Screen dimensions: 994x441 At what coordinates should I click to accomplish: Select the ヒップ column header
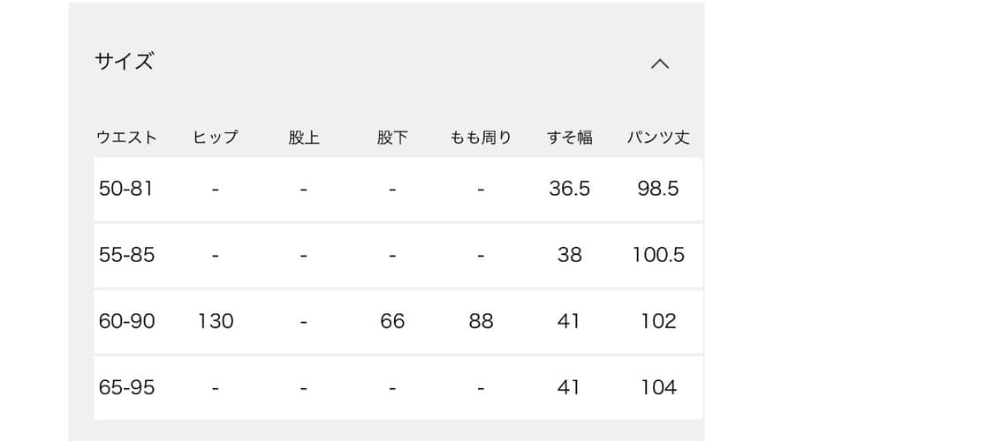(215, 138)
